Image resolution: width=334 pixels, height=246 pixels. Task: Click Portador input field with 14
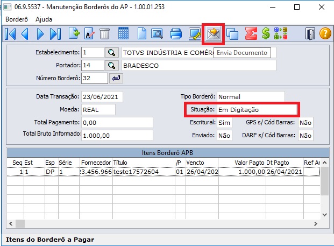click(93, 65)
